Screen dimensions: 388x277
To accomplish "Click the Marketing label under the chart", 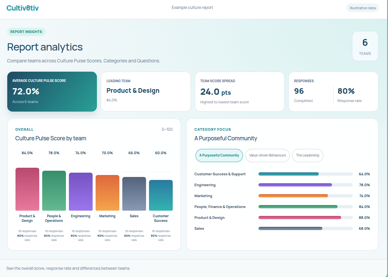I will [107, 216].
